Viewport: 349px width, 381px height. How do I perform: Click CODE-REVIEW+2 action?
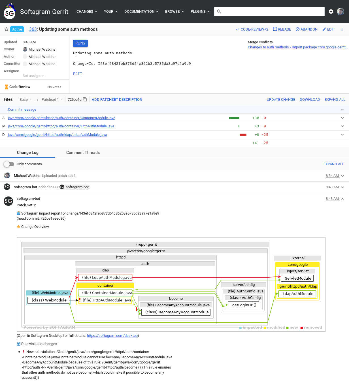(x=252, y=29)
